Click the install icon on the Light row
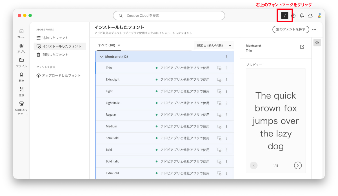 pyautogui.click(x=219, y=91)
